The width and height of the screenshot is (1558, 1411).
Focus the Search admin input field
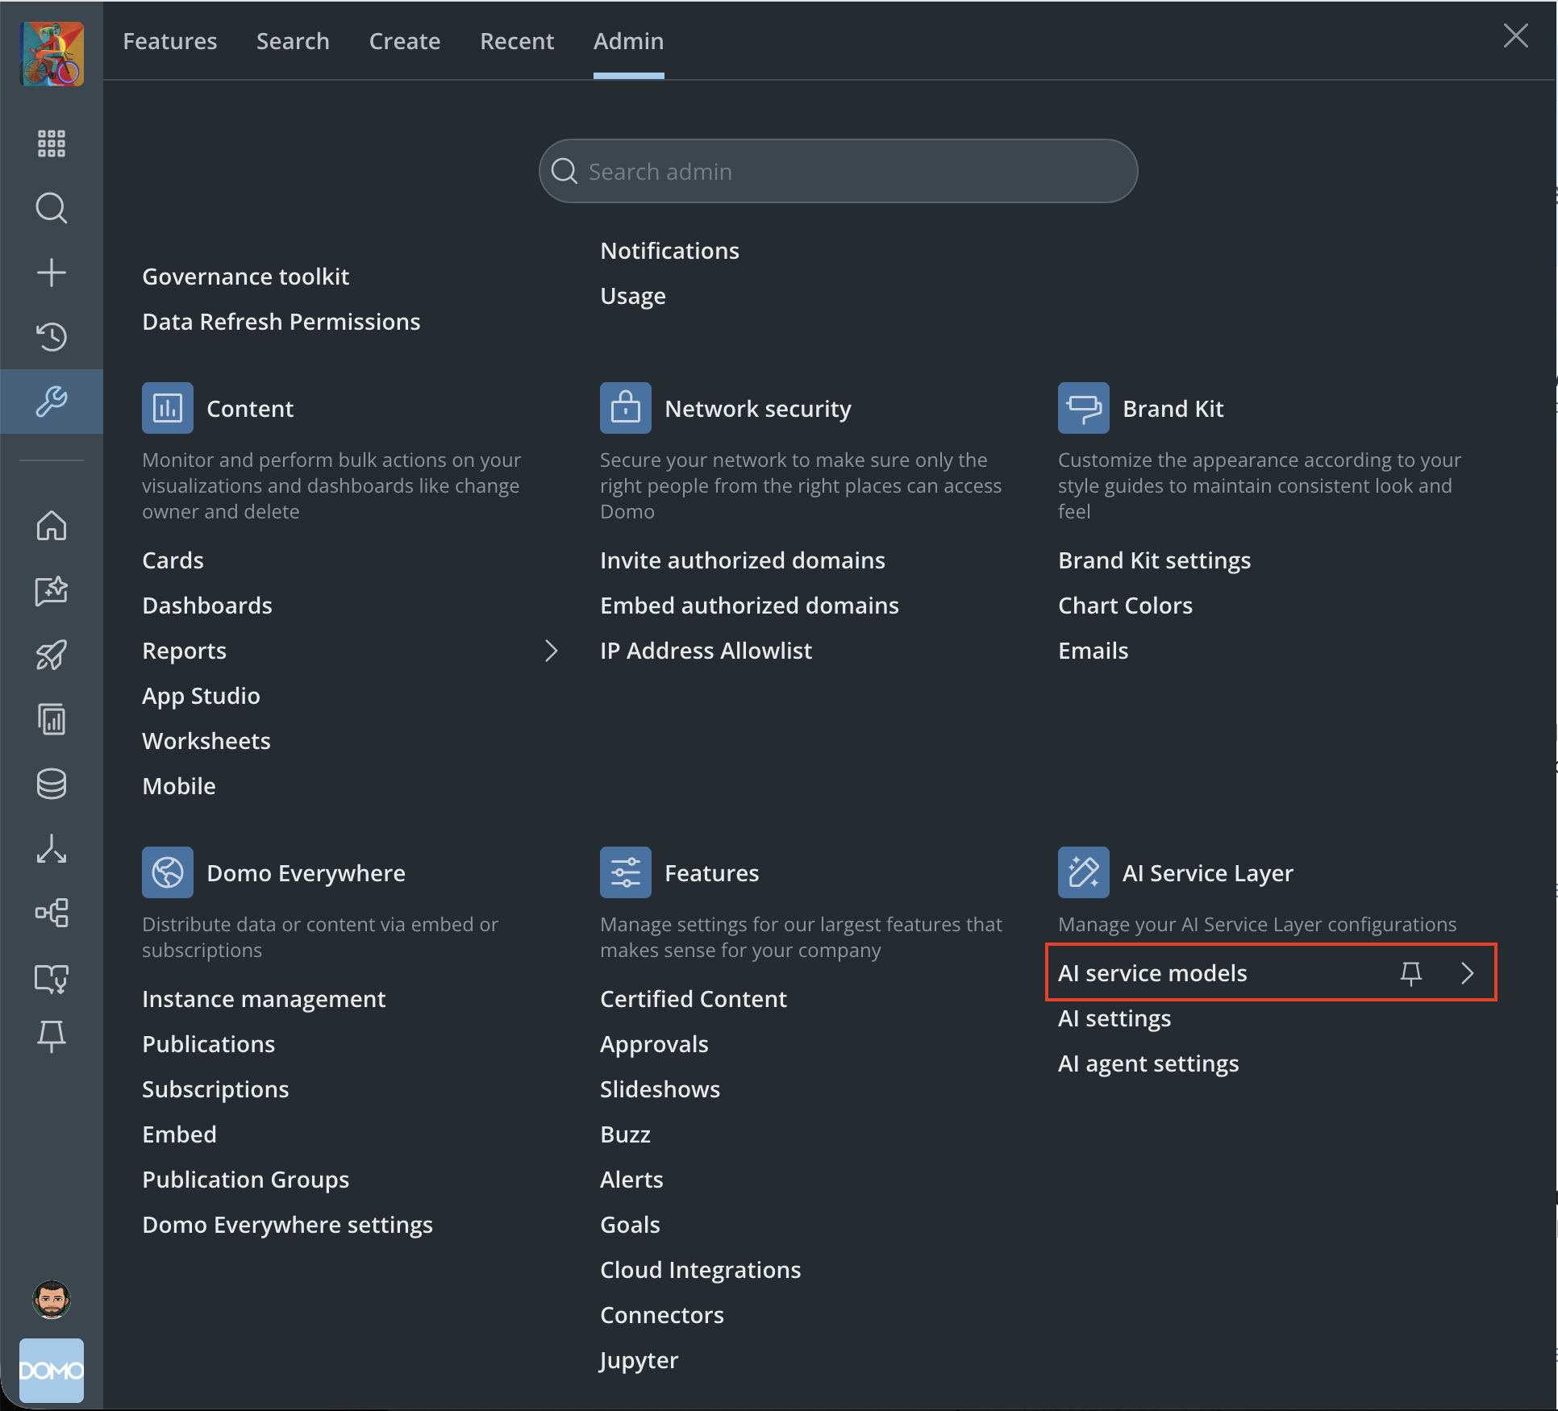839,171
